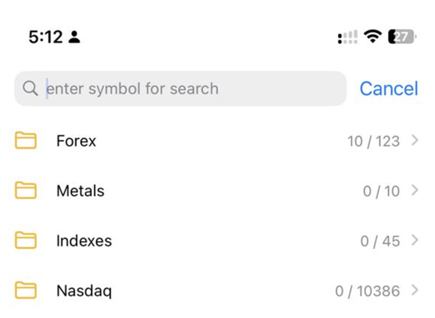Click the Indexes folder icon

click(x=26, y=241)
